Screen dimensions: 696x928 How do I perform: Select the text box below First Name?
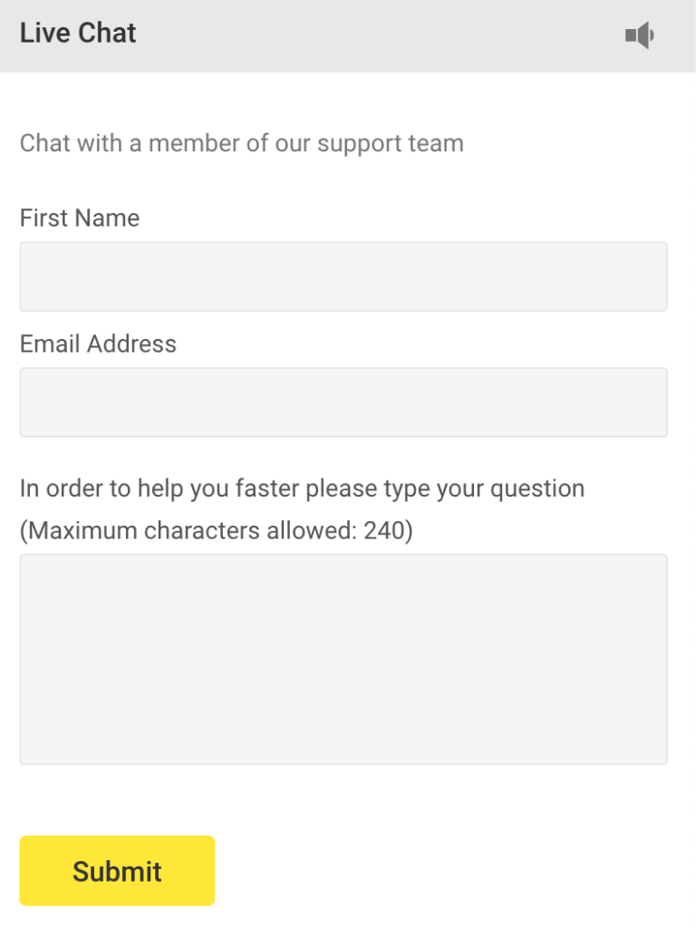(343, 276)
